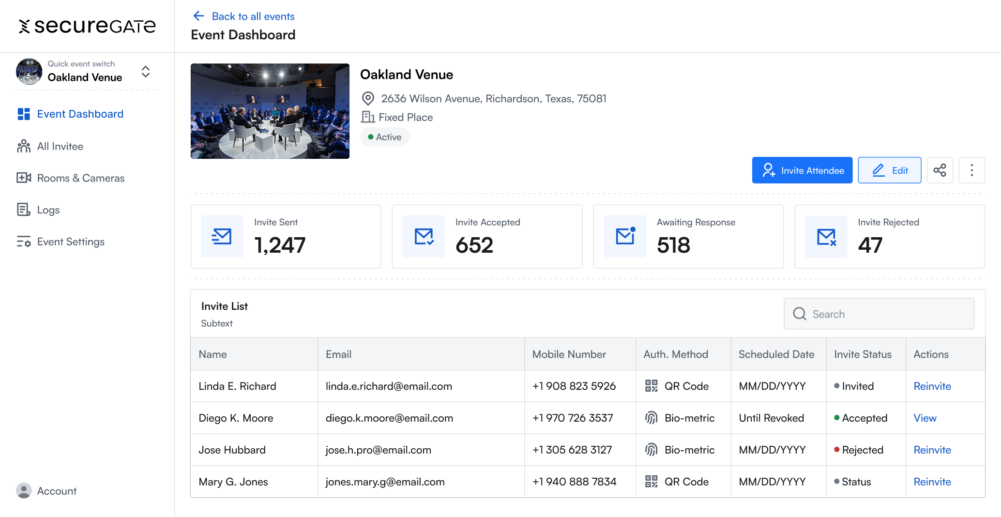This screenshot has width=1001, height=517.
Task: Open Event Dashboard in sidebar
Action: click(x=80, y=114)
